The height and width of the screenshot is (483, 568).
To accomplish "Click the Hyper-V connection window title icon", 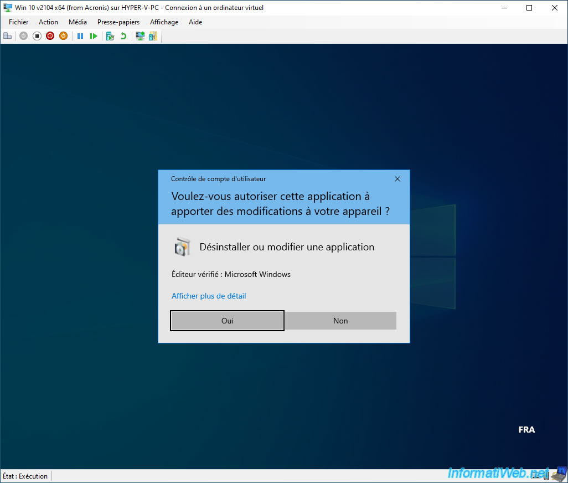I will click(x=8, y=8).
